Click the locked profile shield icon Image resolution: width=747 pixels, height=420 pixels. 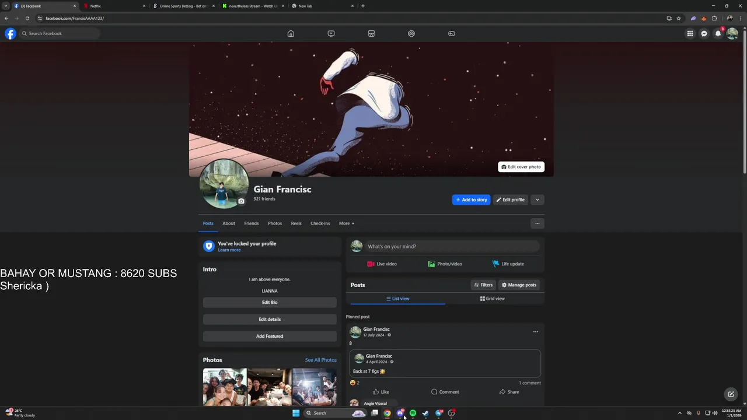point(208,246)
